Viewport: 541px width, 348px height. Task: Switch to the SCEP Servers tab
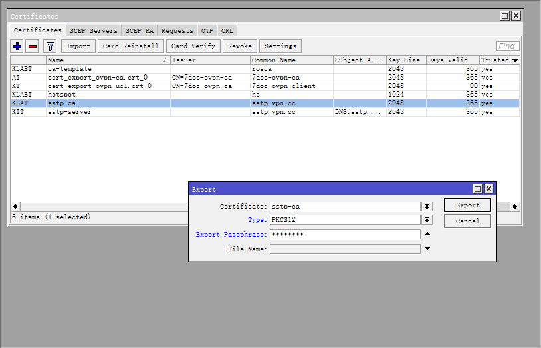click(x=93, y=30)
